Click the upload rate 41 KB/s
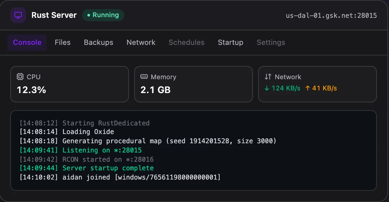This screenshot has width=389, height=202. click(x=324, y=88)
